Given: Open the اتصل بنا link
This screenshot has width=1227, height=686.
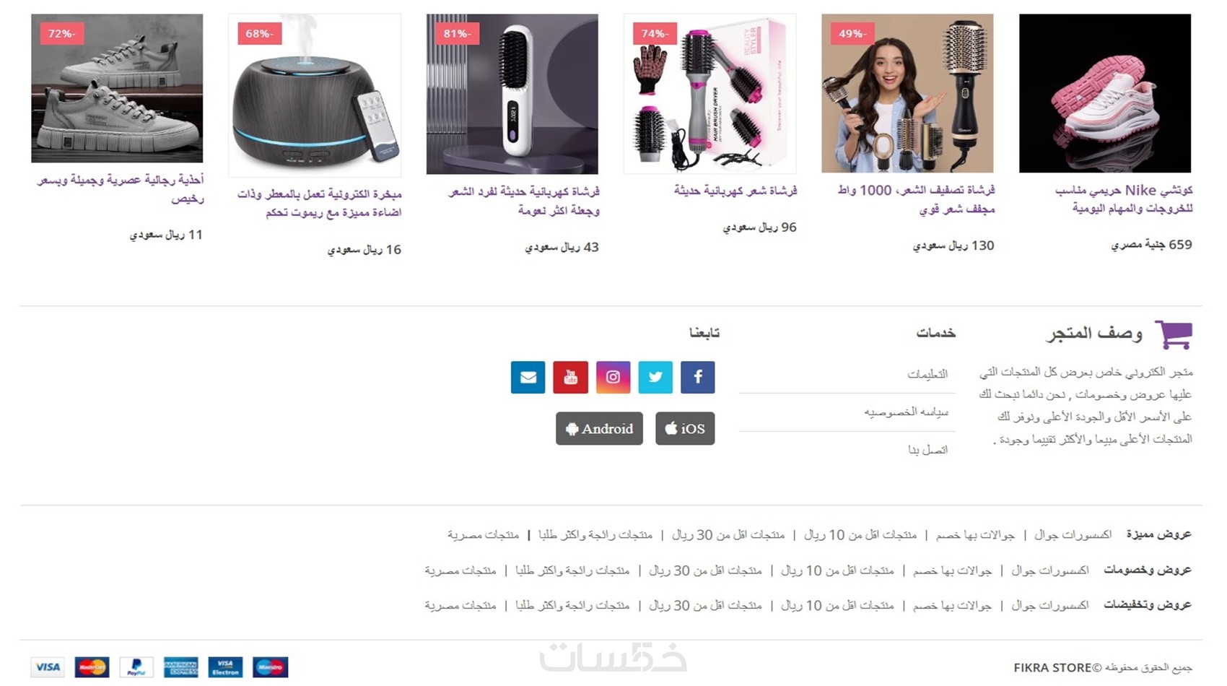Looking at the screenshot, I should click(927, 450).
